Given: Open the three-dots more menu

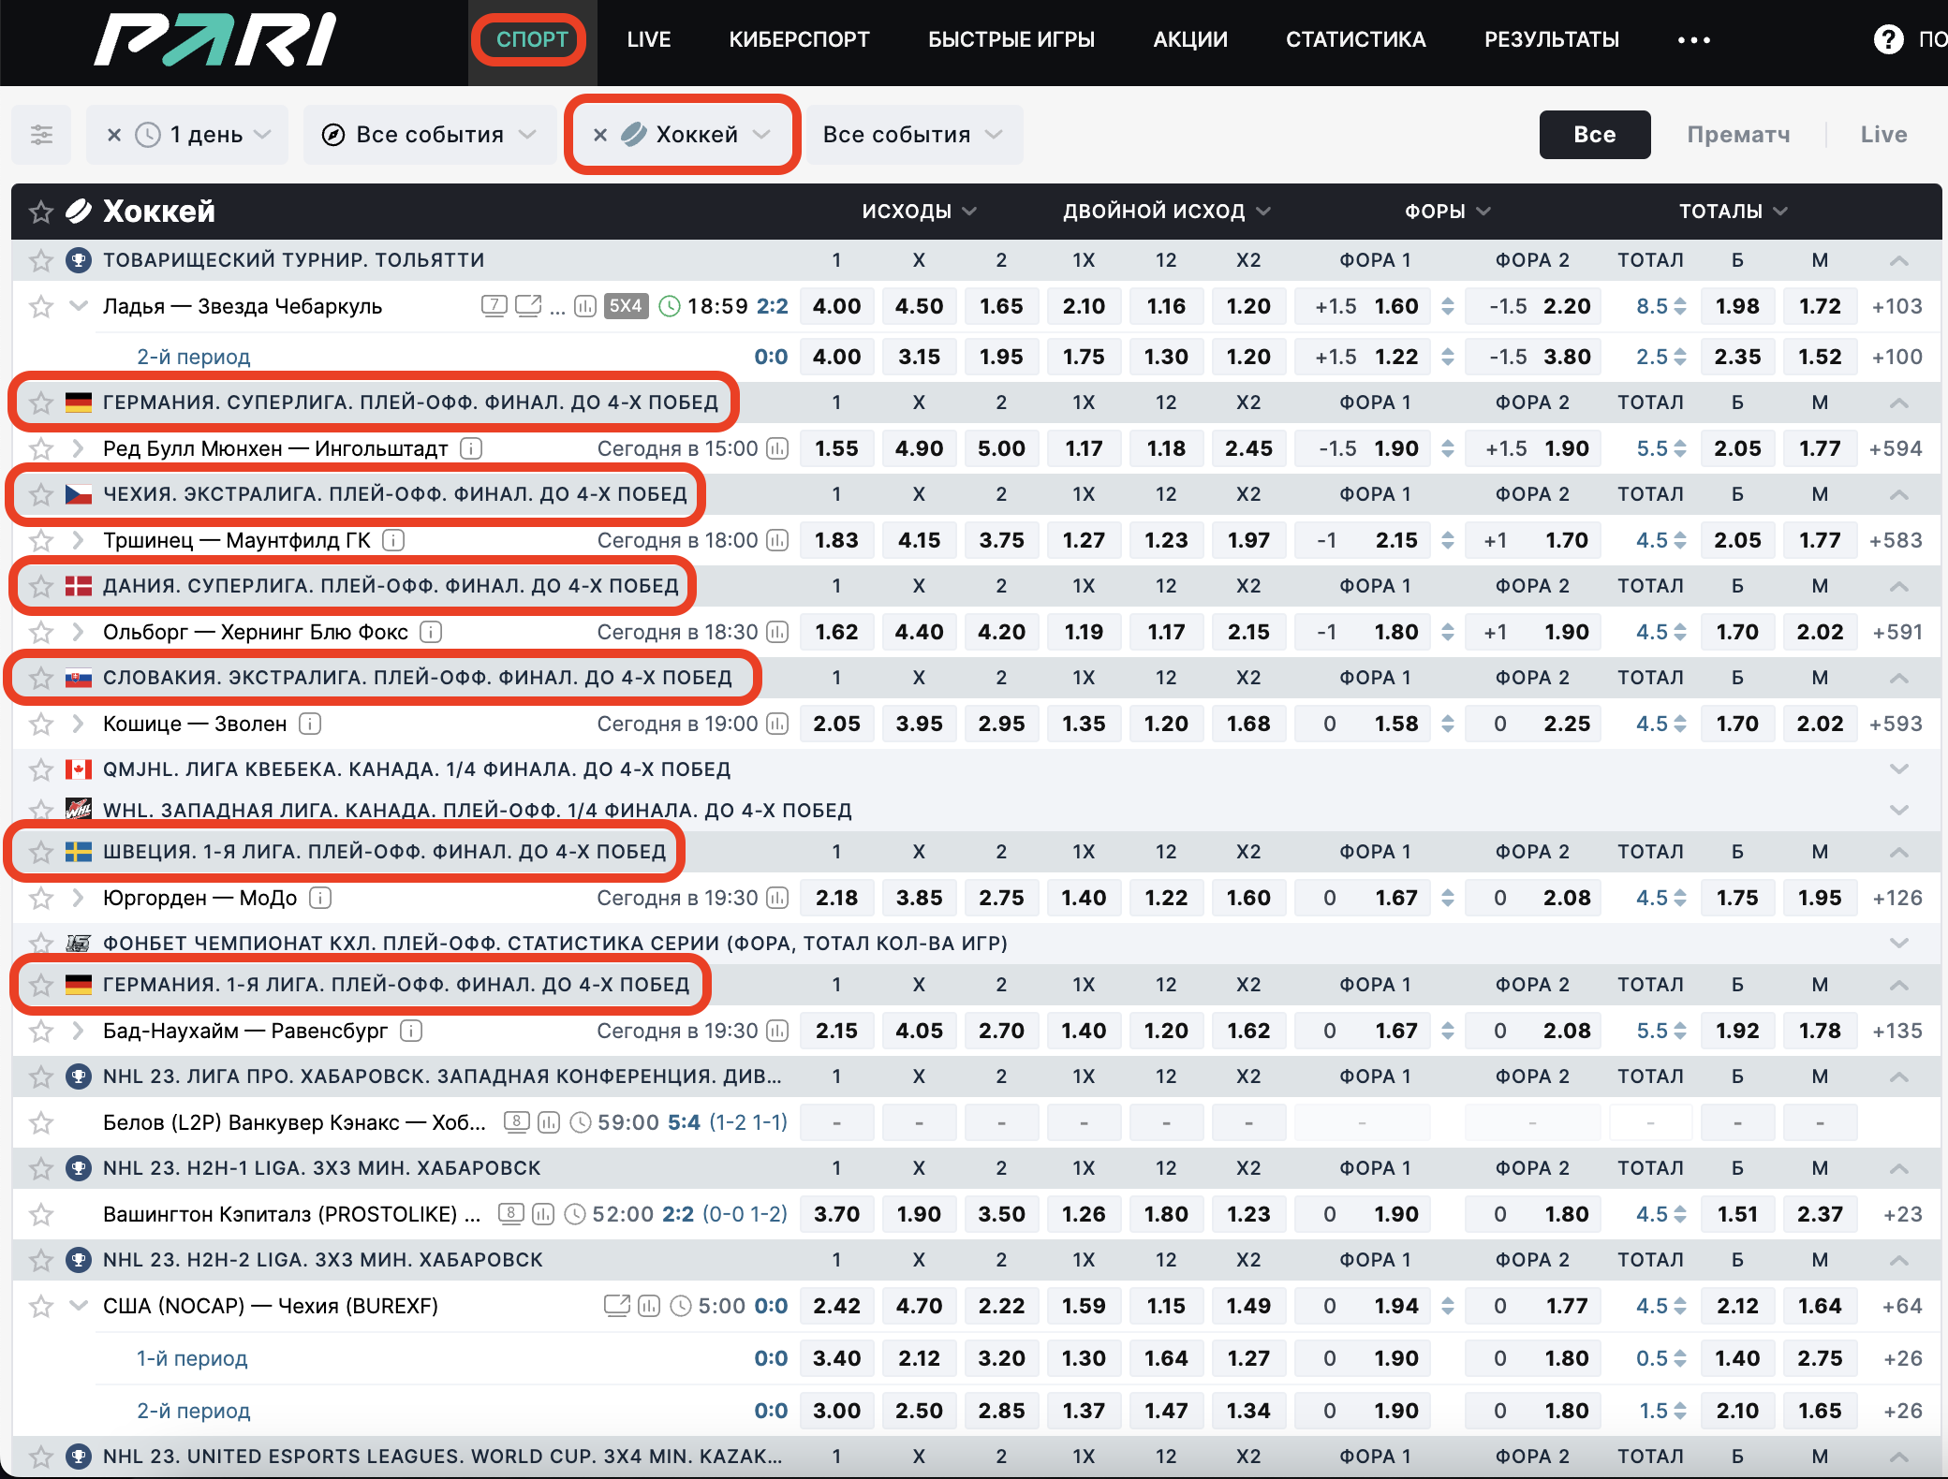Looking at the screenshot, I should (1693, 39).
